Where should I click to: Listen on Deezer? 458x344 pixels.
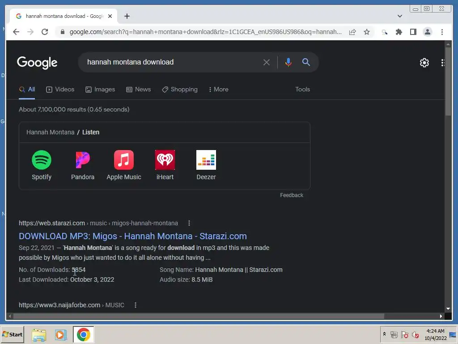[206, 165]
